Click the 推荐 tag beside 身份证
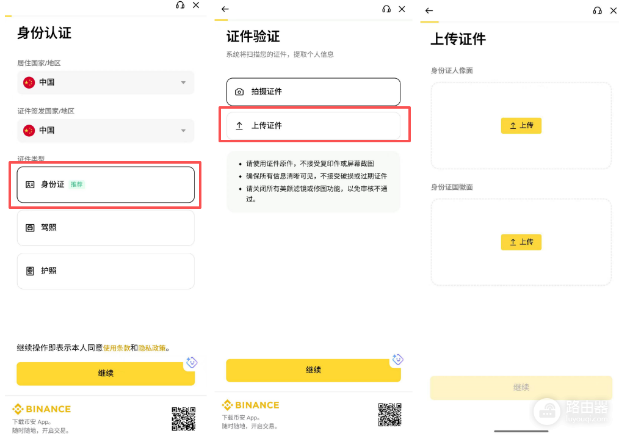The width and height of the screenshot is (619, 436). tap(76, 184)
